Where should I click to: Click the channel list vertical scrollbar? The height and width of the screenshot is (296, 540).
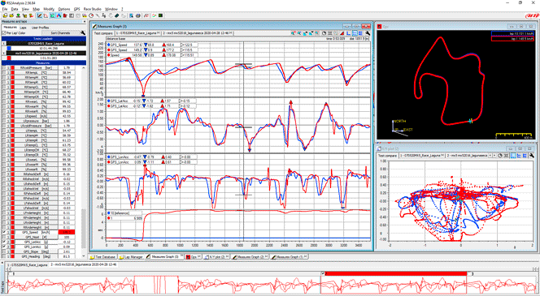coord(84,161)
